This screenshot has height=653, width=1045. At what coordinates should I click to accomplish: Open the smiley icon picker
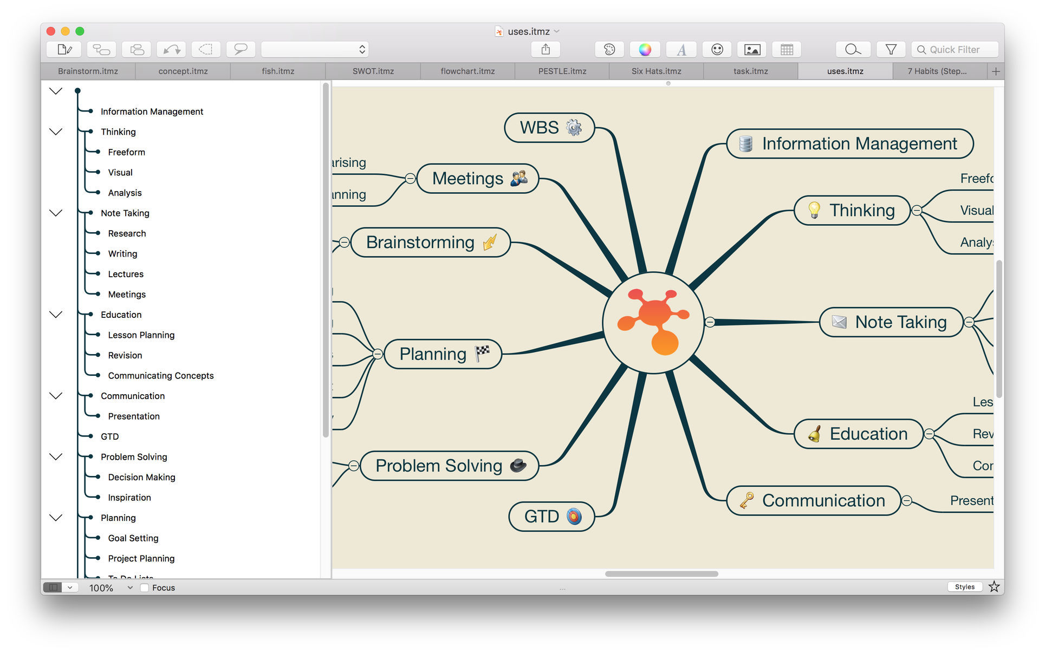click(x=717, y=50)
